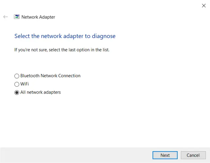Click the Network Adapter window title text
The width and height of the screenshot is (210, 163).
tap(38, 17)
